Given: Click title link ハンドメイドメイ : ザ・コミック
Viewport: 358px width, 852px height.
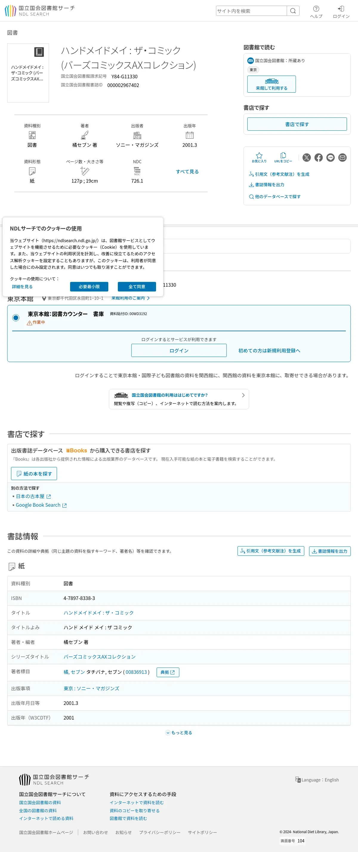Looking at the screenshot, I should click(x=99, y=613).
